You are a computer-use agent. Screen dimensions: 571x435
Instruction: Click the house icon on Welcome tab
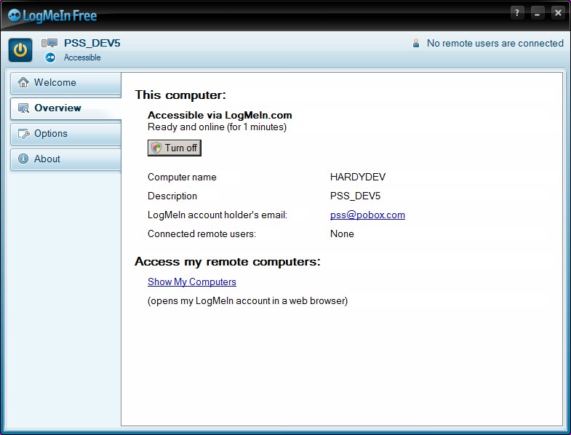point(23,82)
